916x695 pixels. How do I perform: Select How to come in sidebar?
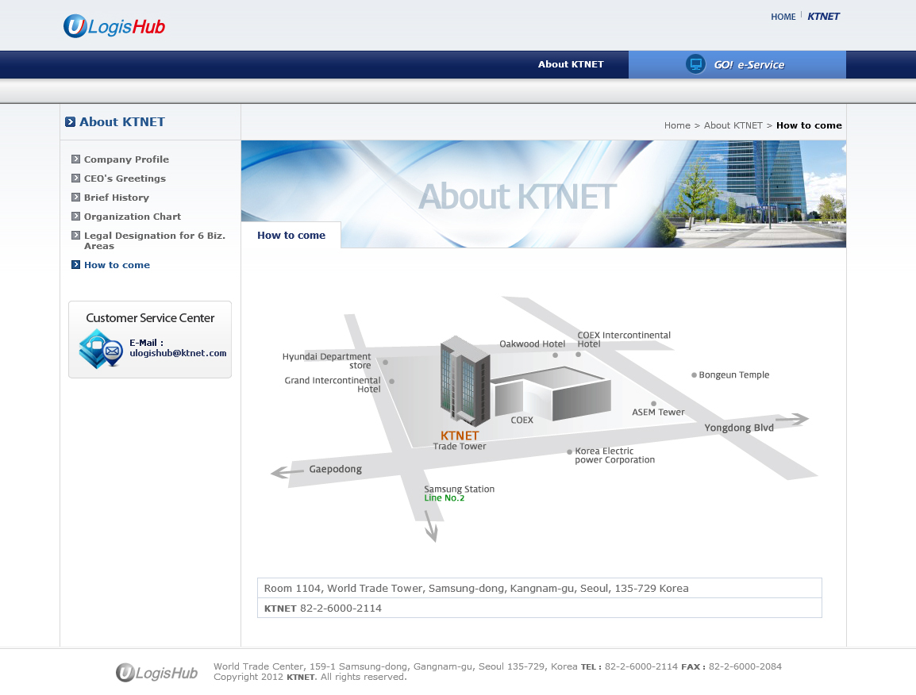tap(117, 265)
